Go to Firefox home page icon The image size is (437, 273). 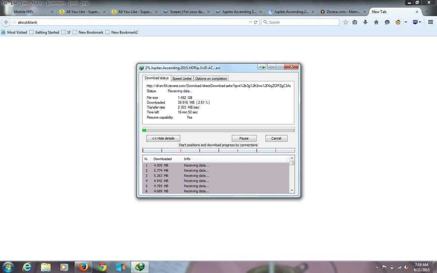tap(376, 22)
